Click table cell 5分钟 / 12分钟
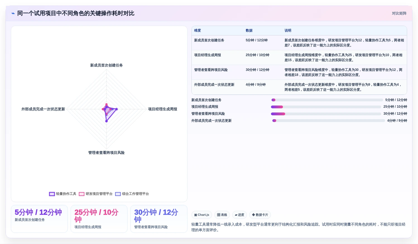 coord(257,40)
